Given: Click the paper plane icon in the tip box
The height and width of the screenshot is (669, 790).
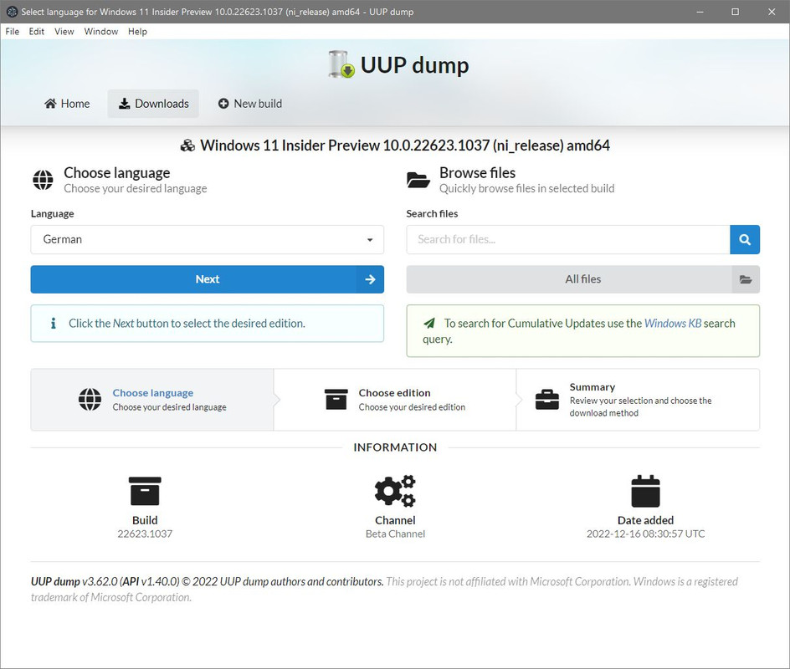Looking at the screenshot, I should coord(428,323).
